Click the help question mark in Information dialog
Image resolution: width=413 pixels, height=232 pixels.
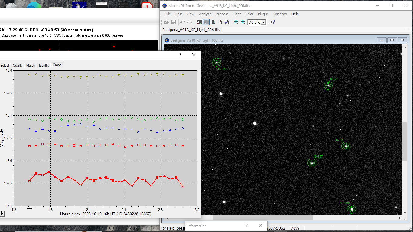pos(247,226)
